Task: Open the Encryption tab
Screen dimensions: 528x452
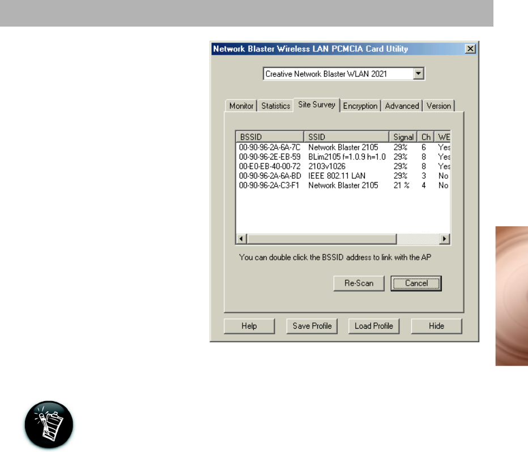Action: tap(360, 106)
